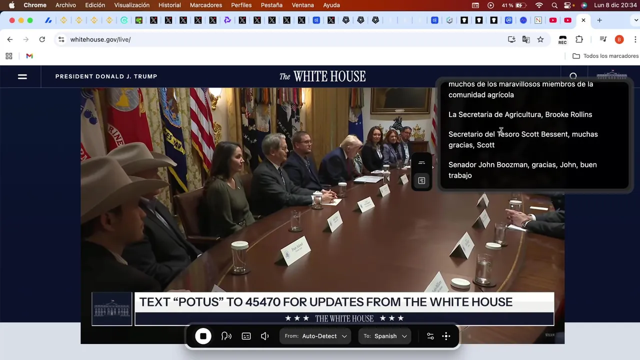Click the White House thumbnail in video banner
The image size is (640, 360).
coord(112,309)
